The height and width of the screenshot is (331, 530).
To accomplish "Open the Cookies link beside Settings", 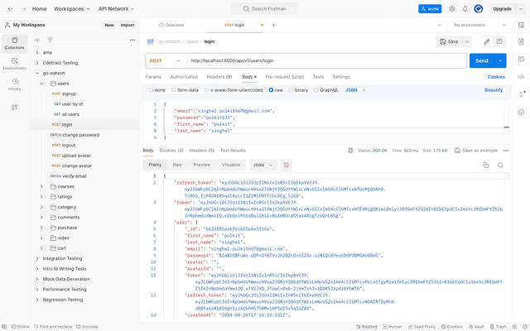I will pyautogui.click(x=496, y=77).
